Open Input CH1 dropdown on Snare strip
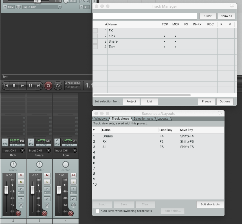 (39, 150)
